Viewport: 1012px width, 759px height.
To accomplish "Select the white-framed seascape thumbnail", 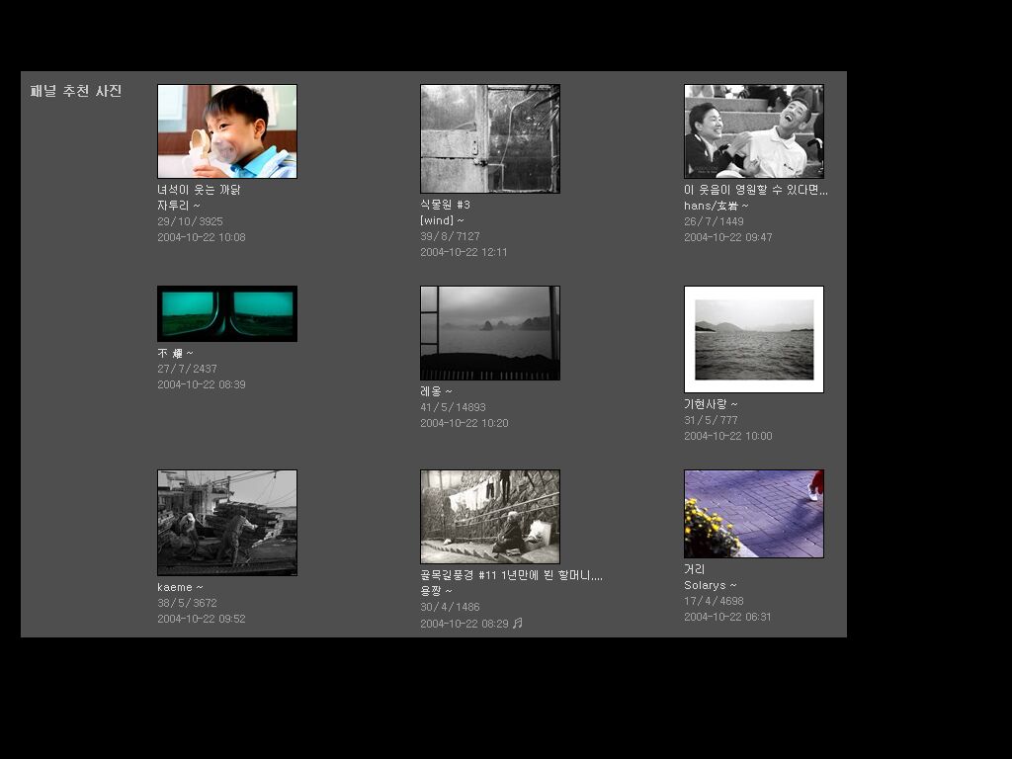I will tap(753, 339).
